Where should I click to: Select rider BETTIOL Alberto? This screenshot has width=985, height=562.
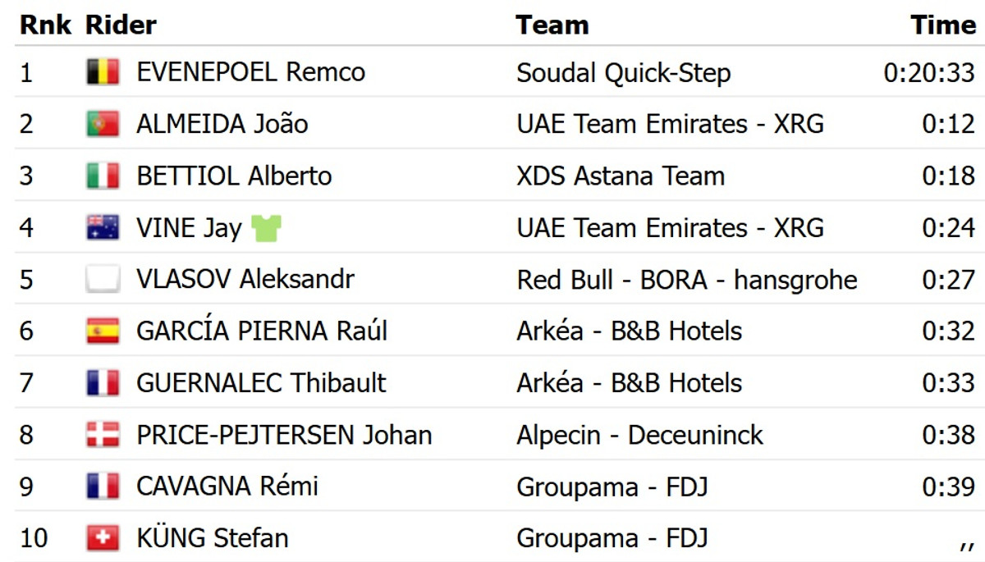tap(234, 176)
